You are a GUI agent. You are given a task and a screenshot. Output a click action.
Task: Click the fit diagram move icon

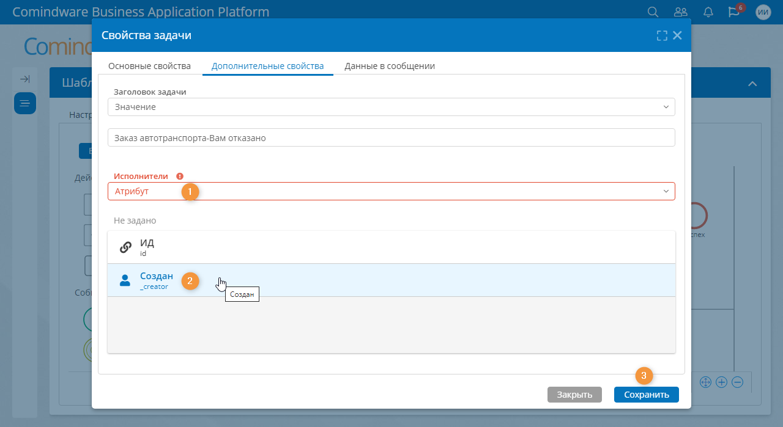coord(705,382)
